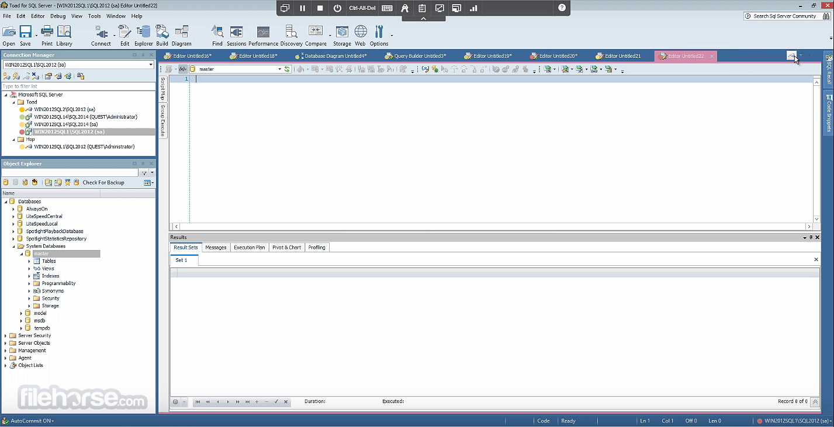Pause the remote session in top control bar
The height and width of the screenshot is (427, 834).
303,8
